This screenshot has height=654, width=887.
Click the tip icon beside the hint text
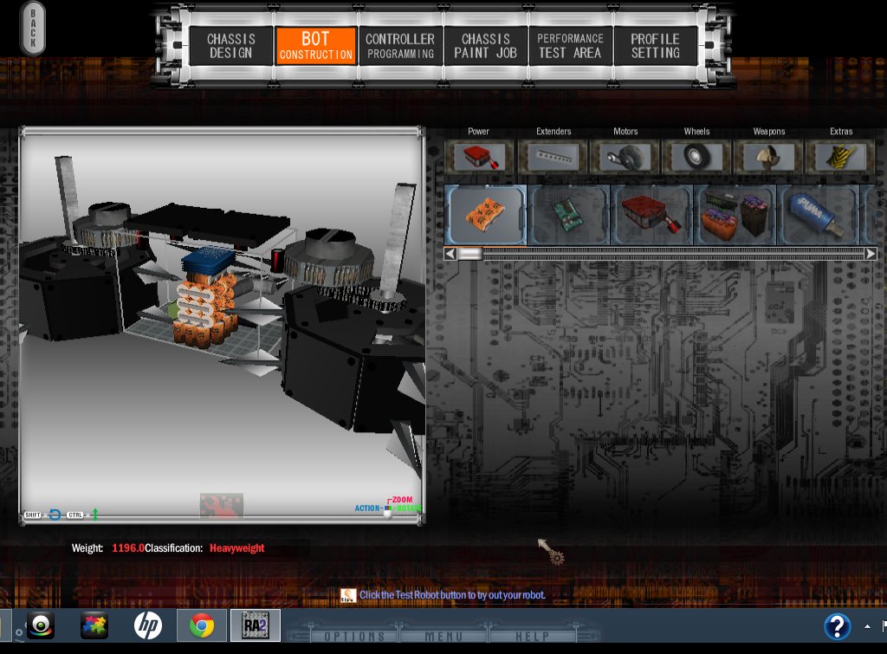(348, 595)
